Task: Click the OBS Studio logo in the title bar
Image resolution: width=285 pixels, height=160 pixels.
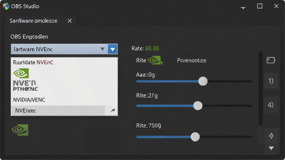Action: (x=6, y=6)
